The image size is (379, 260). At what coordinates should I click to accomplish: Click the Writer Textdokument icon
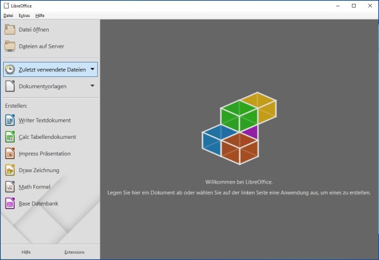[10, 121]
